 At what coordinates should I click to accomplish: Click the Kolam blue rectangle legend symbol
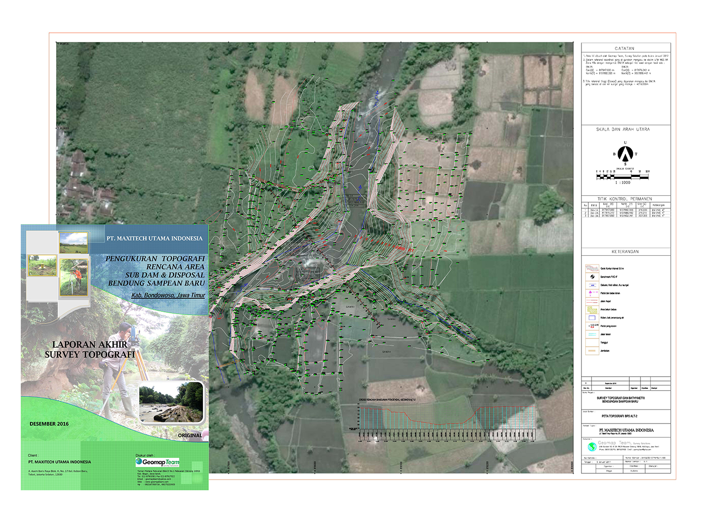coord(592,318)
